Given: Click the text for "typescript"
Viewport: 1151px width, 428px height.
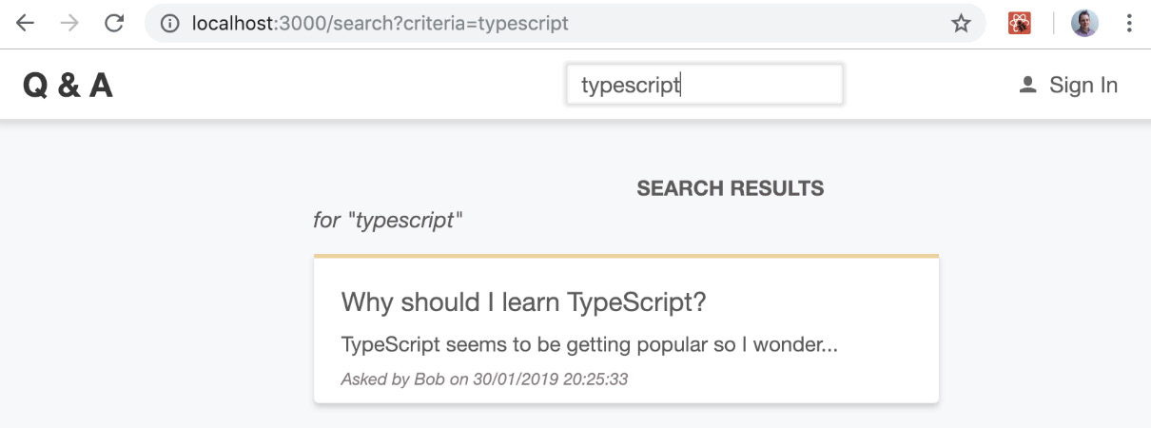Looking at the screenshot, I should pos(388,220).
